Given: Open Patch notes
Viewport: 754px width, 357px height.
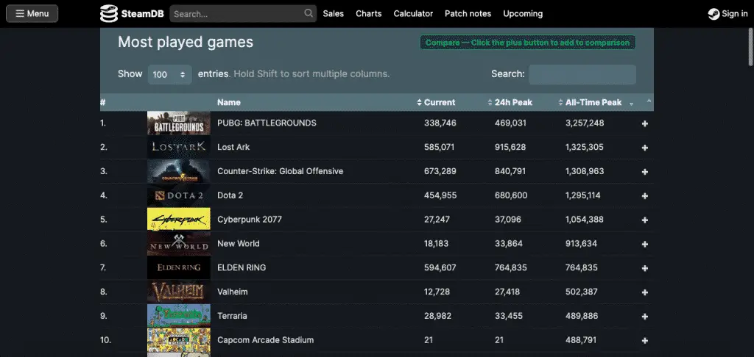Looking at the screenshot, I should pos(468,13).
